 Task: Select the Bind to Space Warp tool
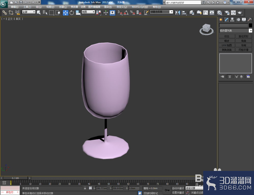tap(17, 12)
